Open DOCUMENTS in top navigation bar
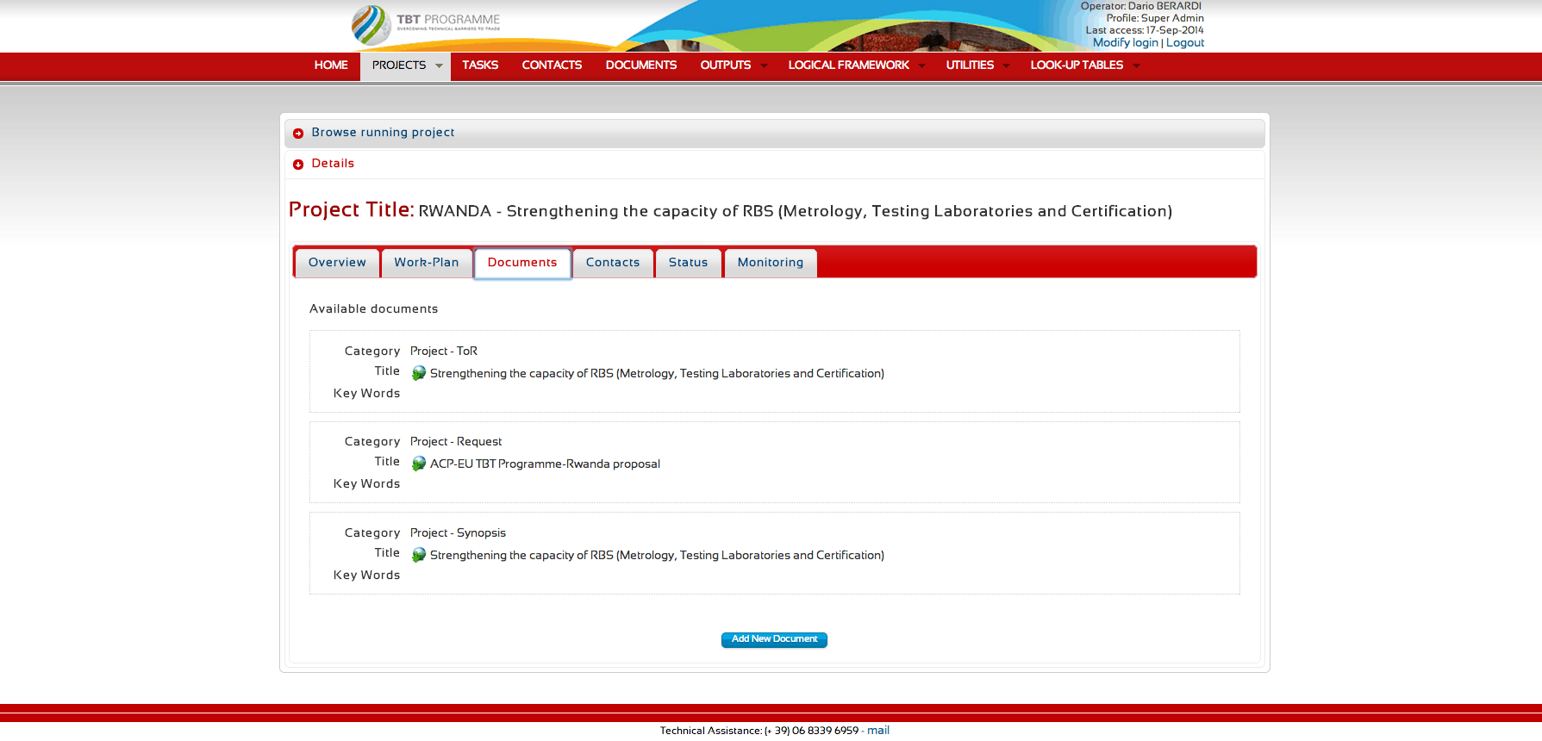This screenshot has width=1542, height=741. 641,65
